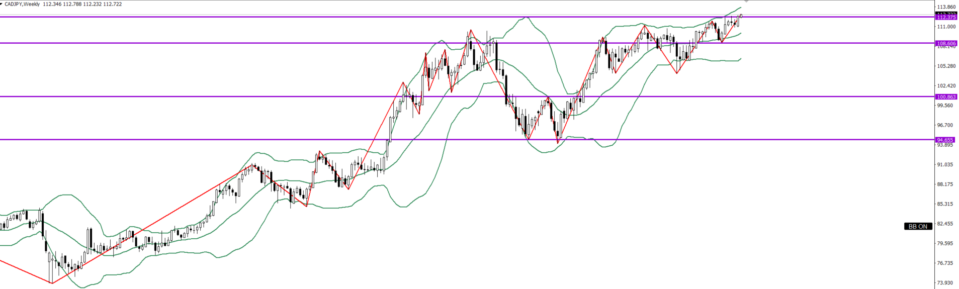Click the 73.930 value on price scale
959x289 pixels.
pyautogui.click(x=945, y=283)
